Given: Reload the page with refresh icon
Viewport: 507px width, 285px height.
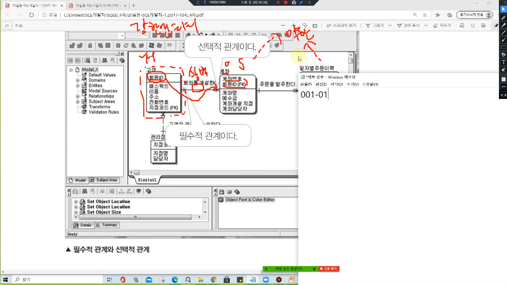Looking at the screenshot, I should (31, 15).
